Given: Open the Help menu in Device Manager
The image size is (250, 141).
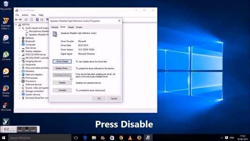Looking at the screenshot, I should 41,15.
